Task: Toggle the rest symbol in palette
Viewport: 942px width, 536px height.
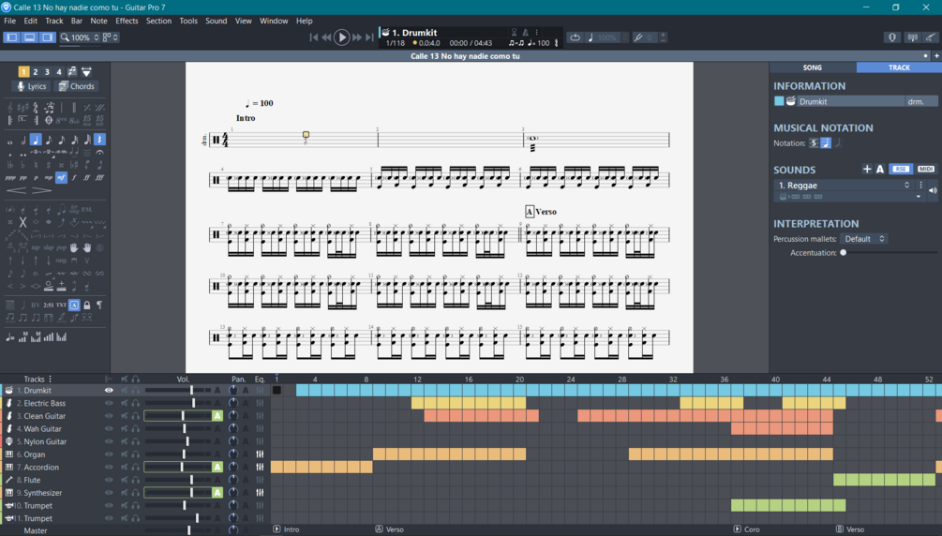Action: [x=99, y=140]
